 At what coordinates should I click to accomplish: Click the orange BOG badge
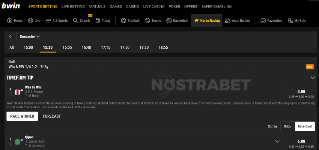click(x=310, y=67)
